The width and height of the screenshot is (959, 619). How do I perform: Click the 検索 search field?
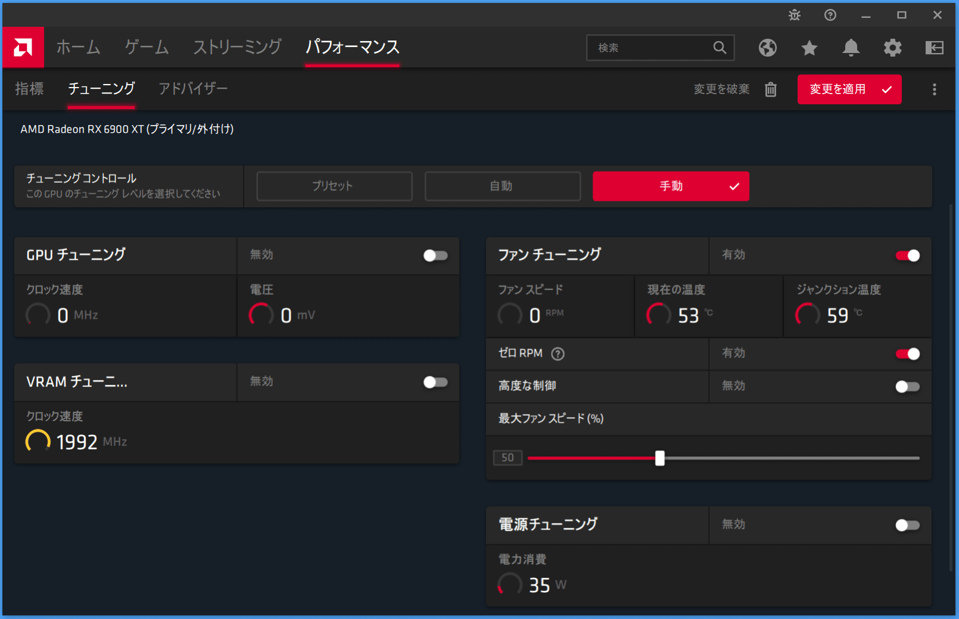tap(652, 48)
